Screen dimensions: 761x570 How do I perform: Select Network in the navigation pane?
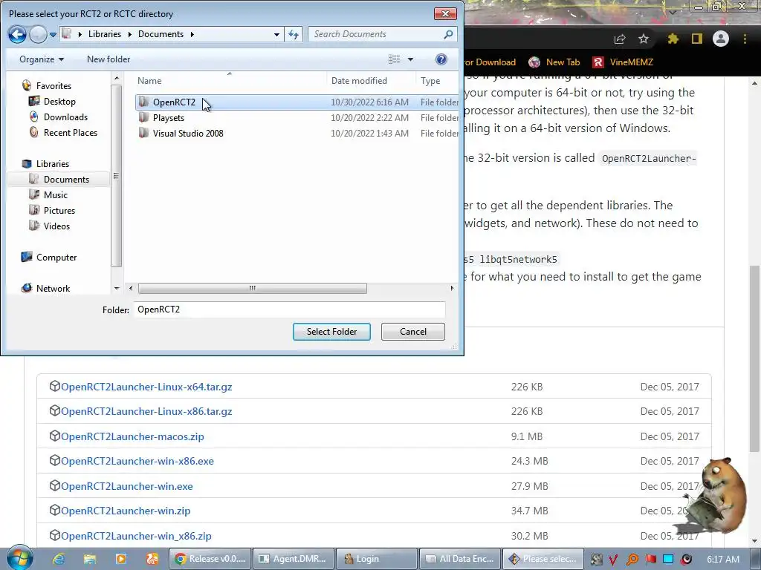point(53,289)
